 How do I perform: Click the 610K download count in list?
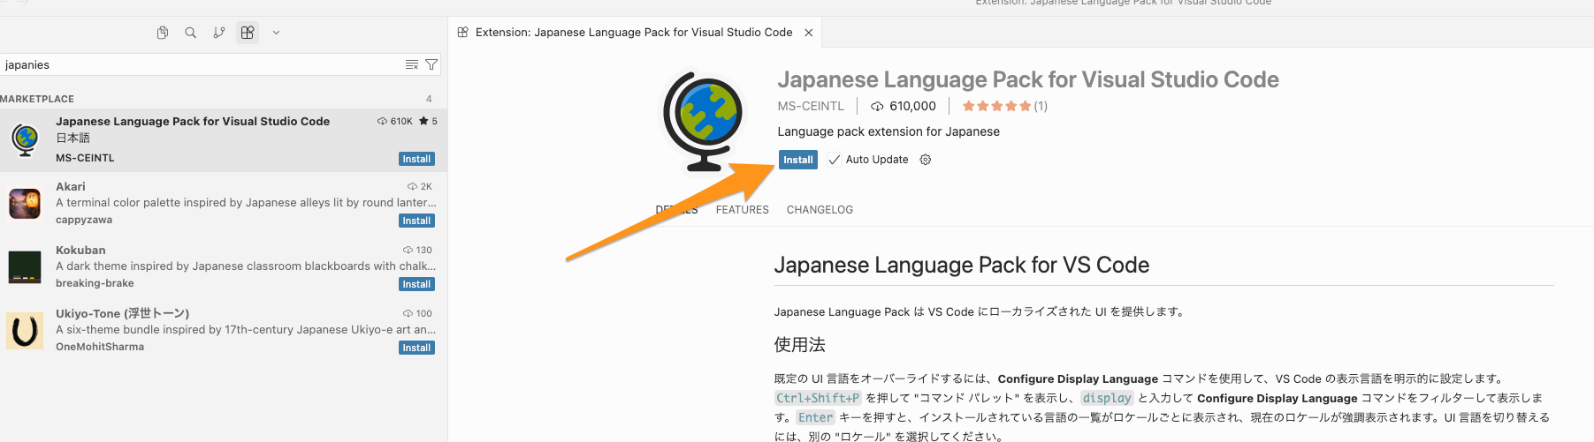coord(395,121)
